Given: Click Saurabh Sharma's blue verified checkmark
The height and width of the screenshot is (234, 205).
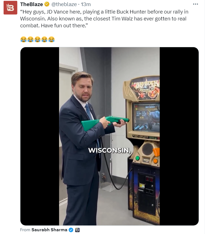Looking at the screenshot, I should point(71,230).
